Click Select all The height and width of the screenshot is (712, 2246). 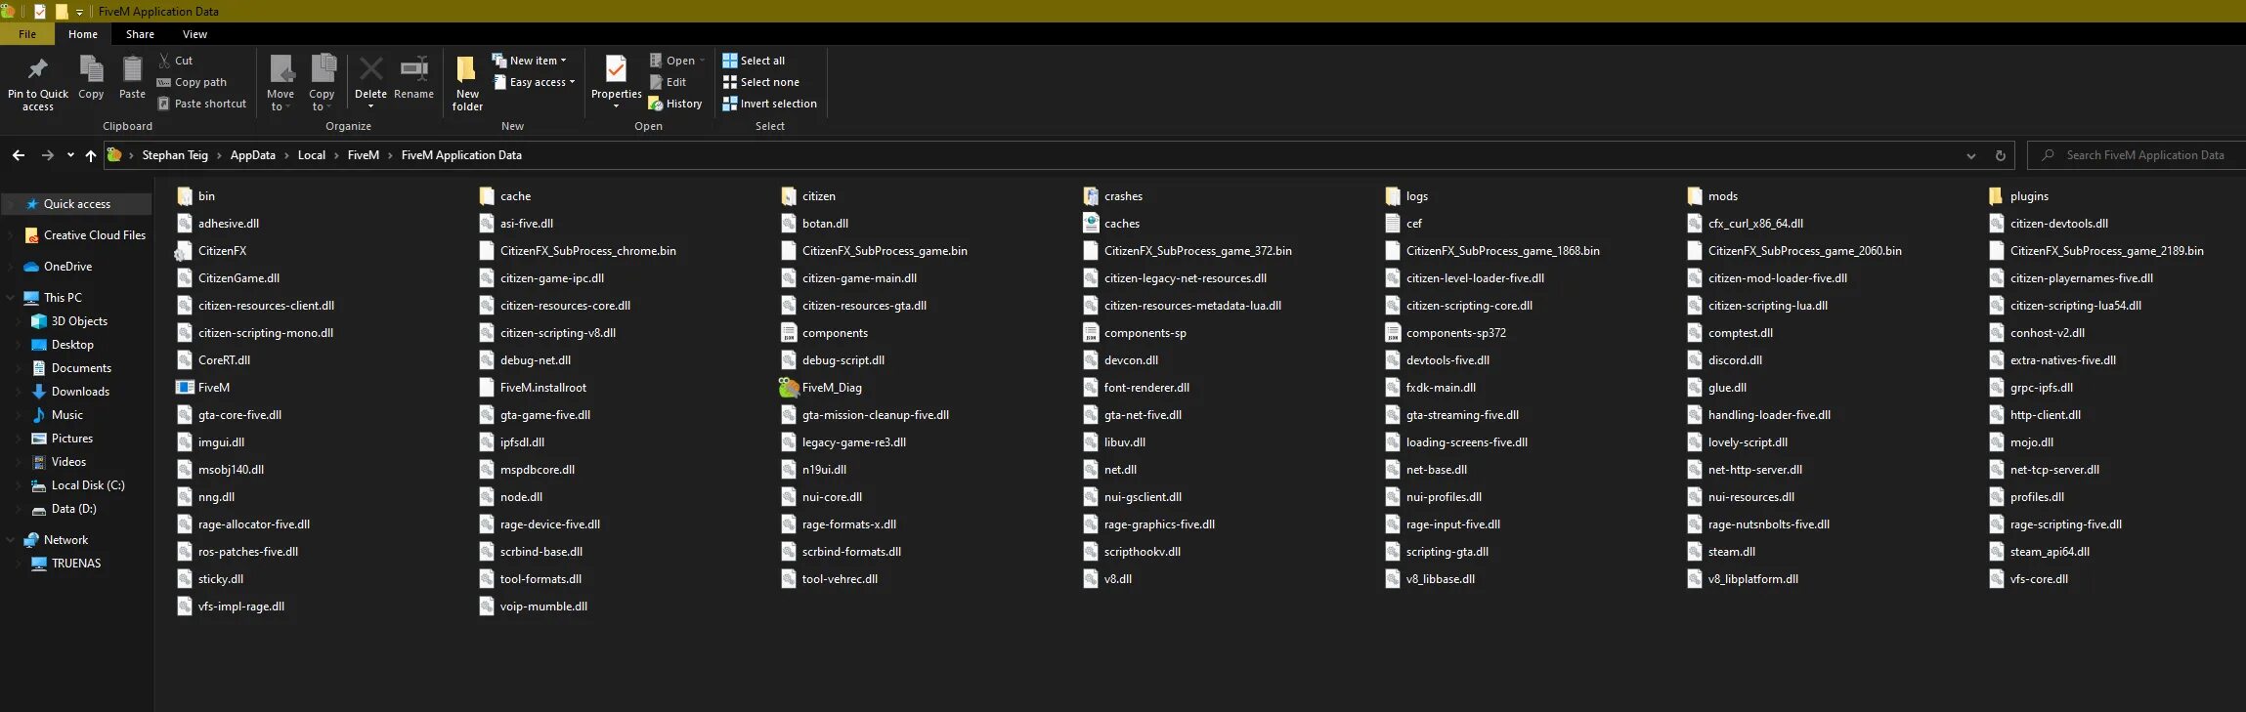[754, 61]
